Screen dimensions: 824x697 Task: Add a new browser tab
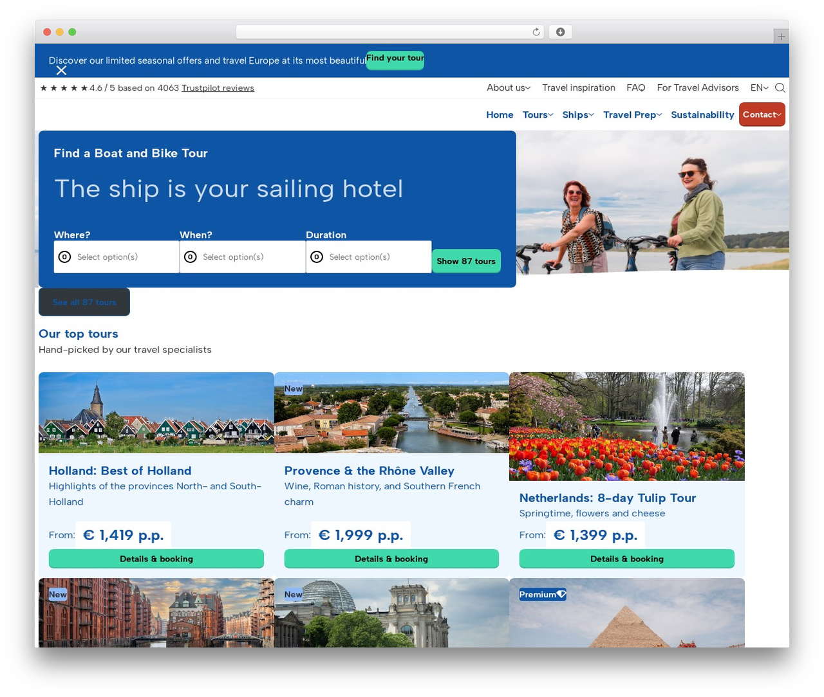click(x=781, y=37)
